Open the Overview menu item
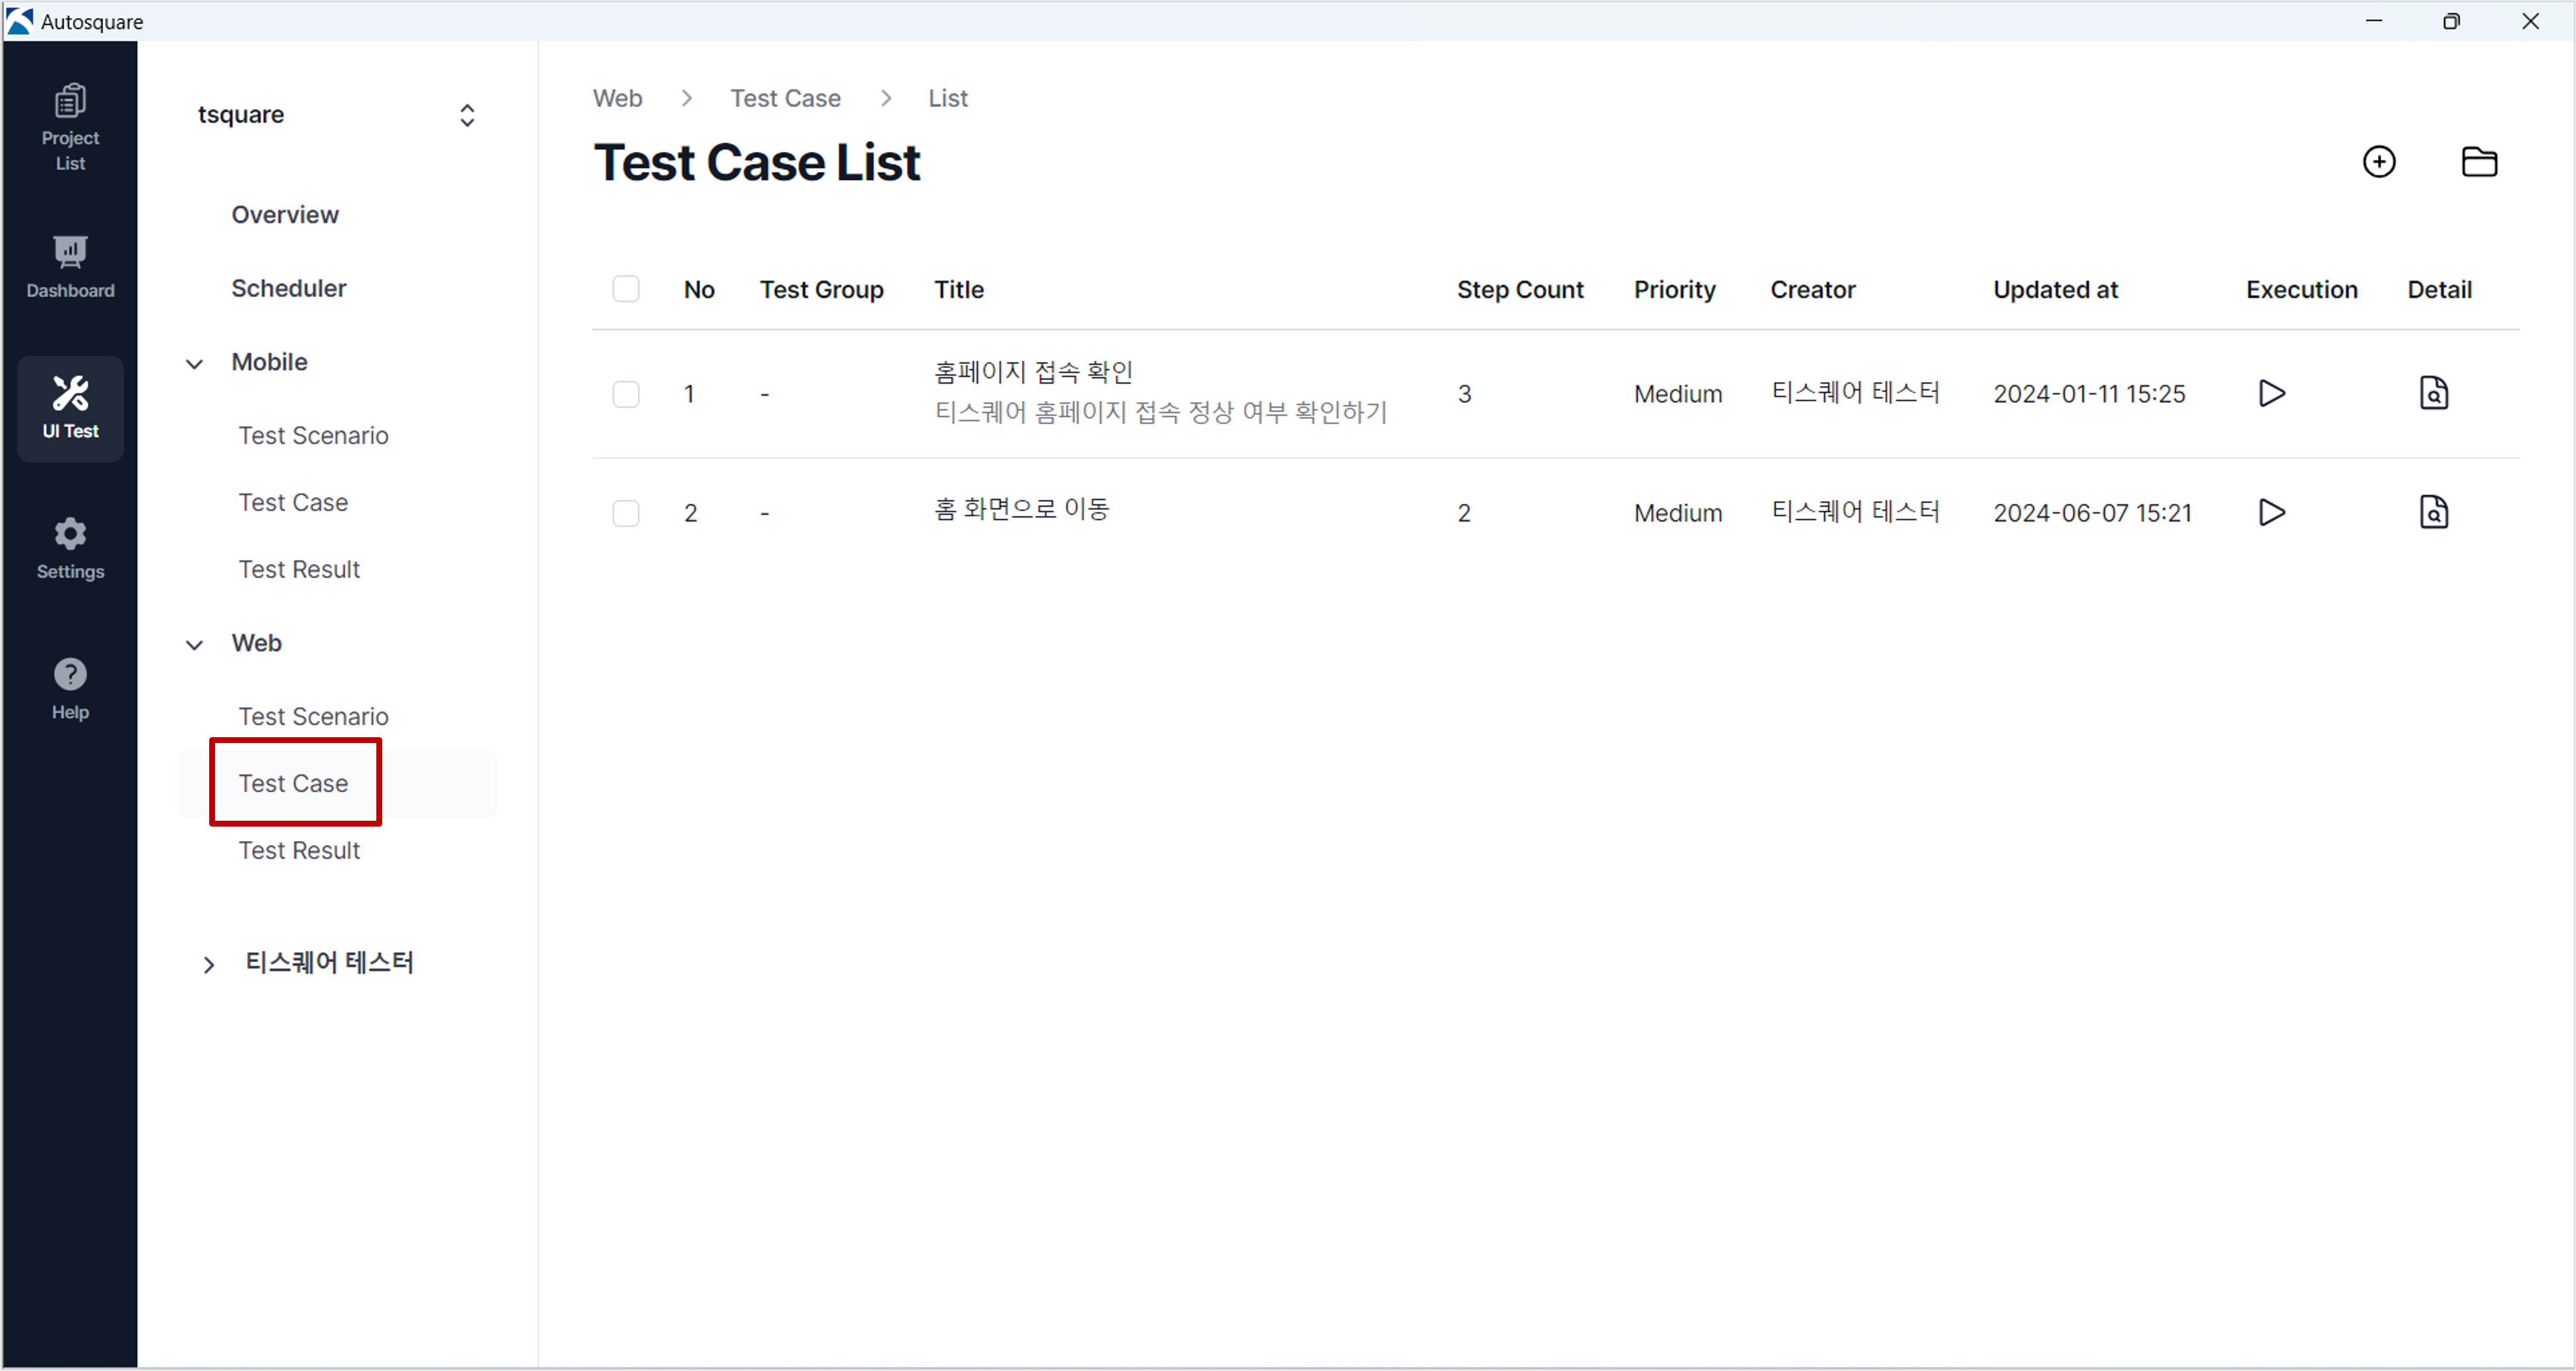This screenshot has width=2576, height=1371. coord(285,215)
